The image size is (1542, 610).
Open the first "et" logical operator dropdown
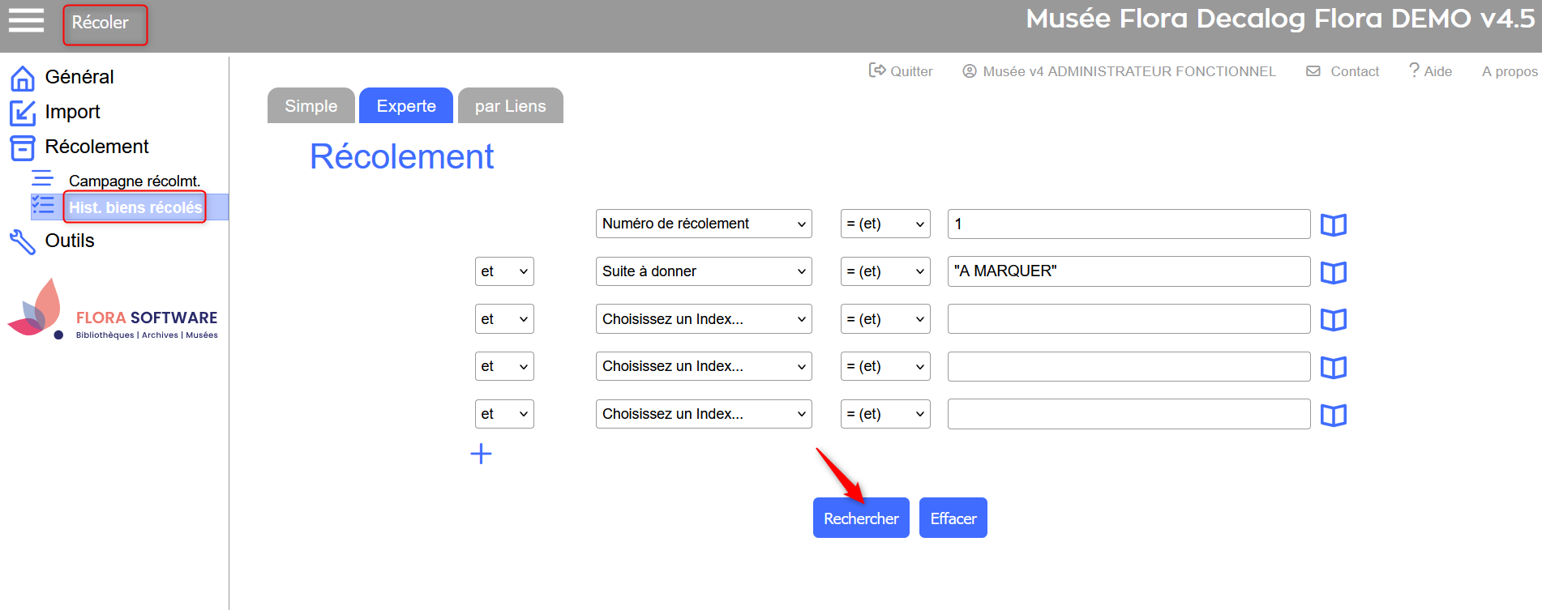click(503, 271)
